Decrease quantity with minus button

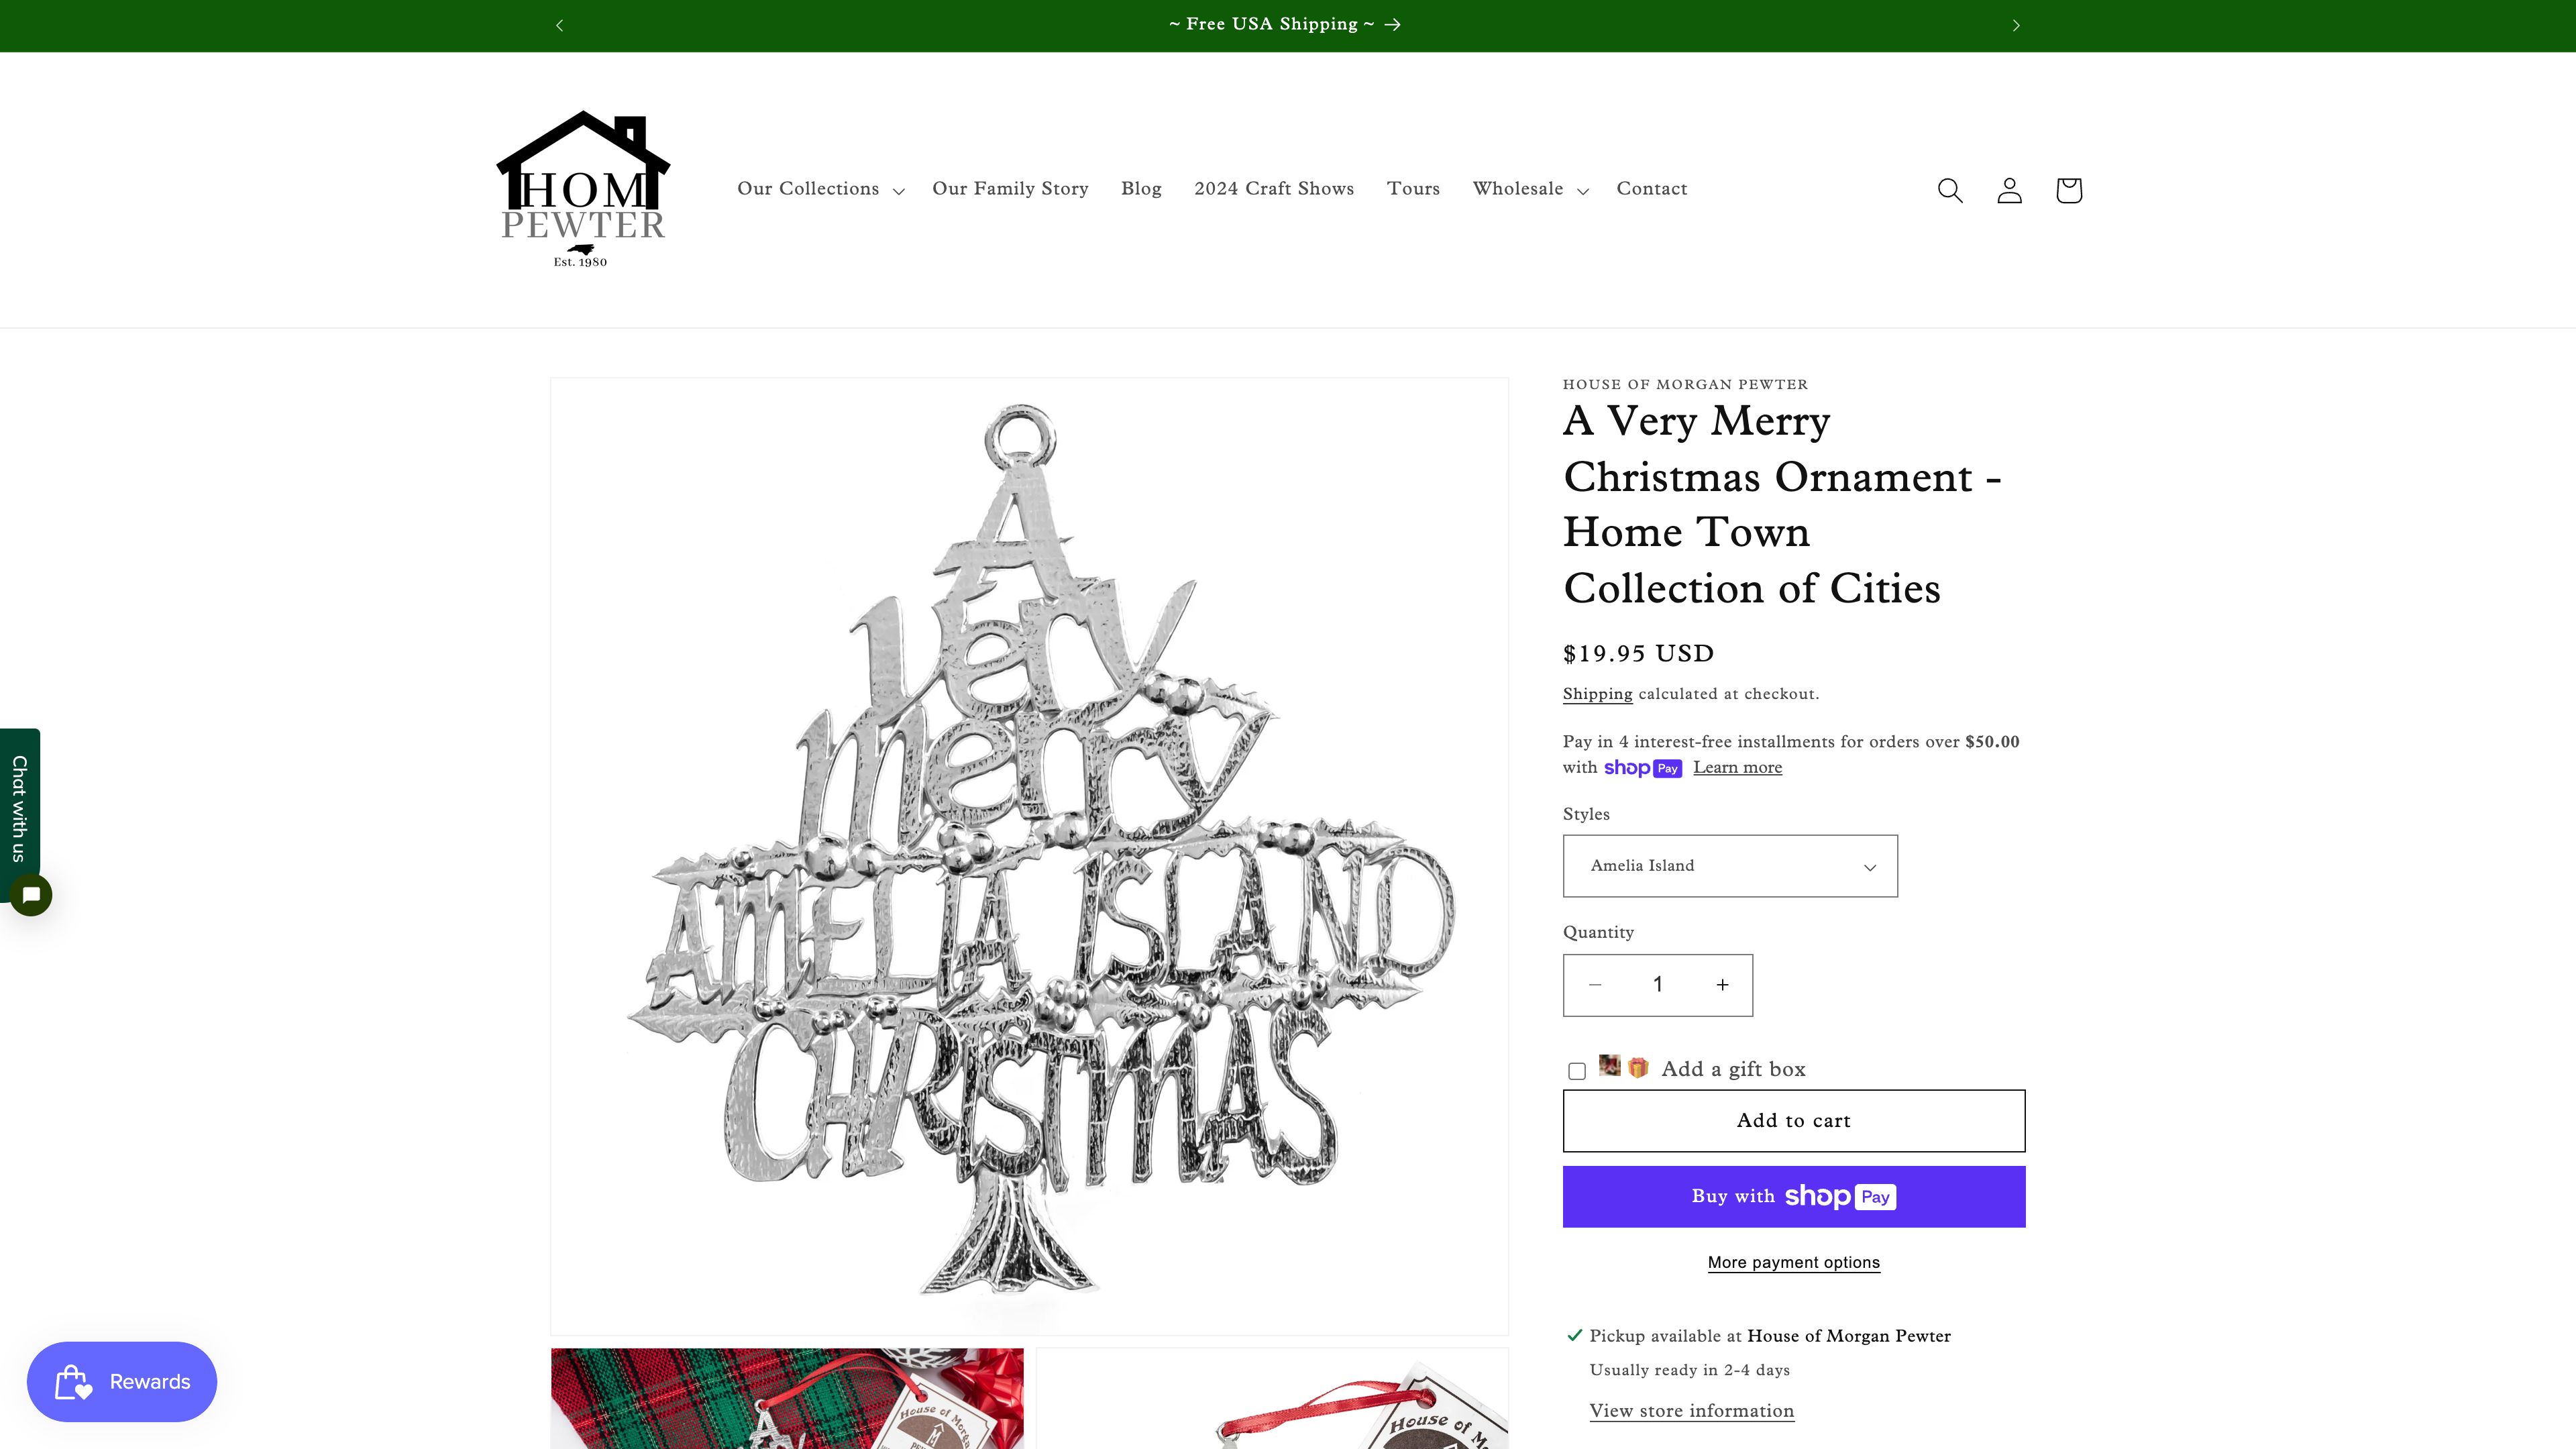click(x=1595, y=985)
